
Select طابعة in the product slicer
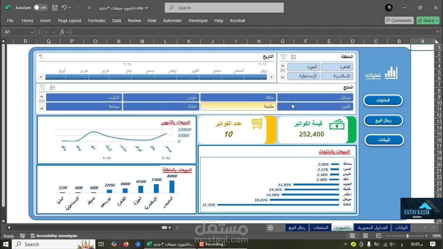click(238, 107)
